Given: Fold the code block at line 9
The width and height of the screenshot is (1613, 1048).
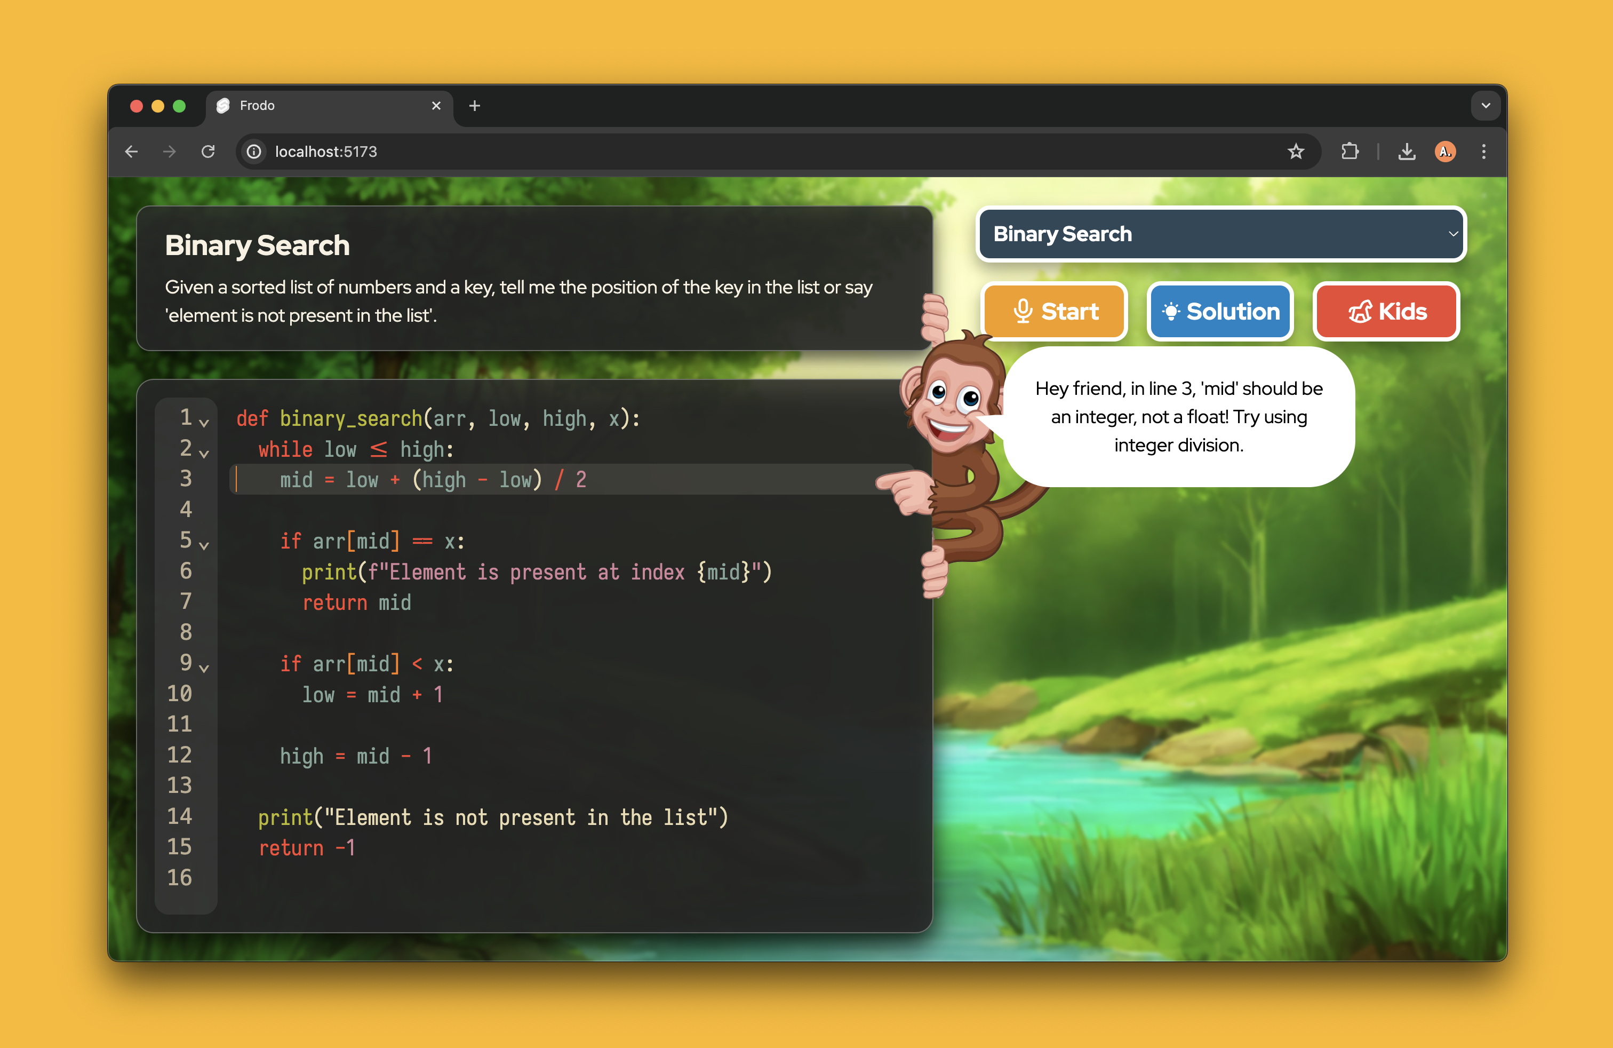Looking at the screenshot, I should [x=204, y=669].
